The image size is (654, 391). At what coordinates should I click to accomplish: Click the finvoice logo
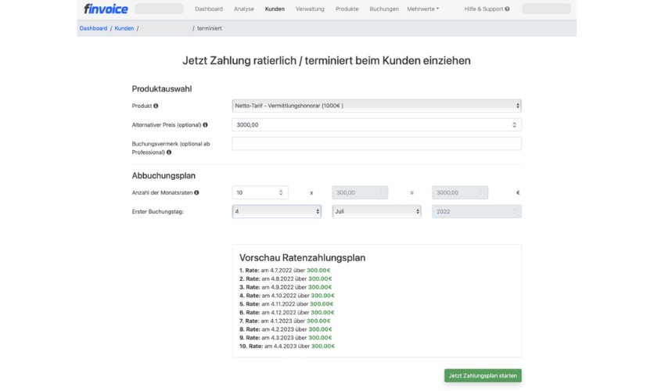click(x=106, y=9)
